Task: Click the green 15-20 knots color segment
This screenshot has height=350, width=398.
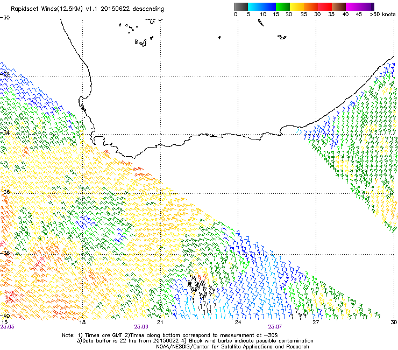Action: [283, 6]
